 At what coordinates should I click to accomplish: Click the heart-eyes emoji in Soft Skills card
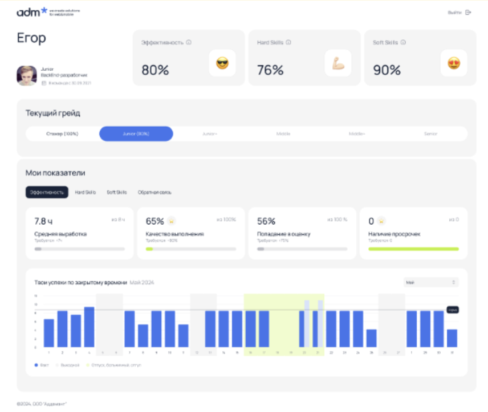click(453, 63)
